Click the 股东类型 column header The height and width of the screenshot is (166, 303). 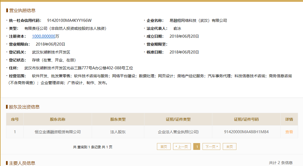click(x=118, y=119)
